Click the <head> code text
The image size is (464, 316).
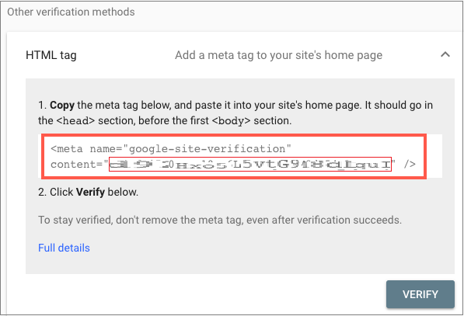75,121
